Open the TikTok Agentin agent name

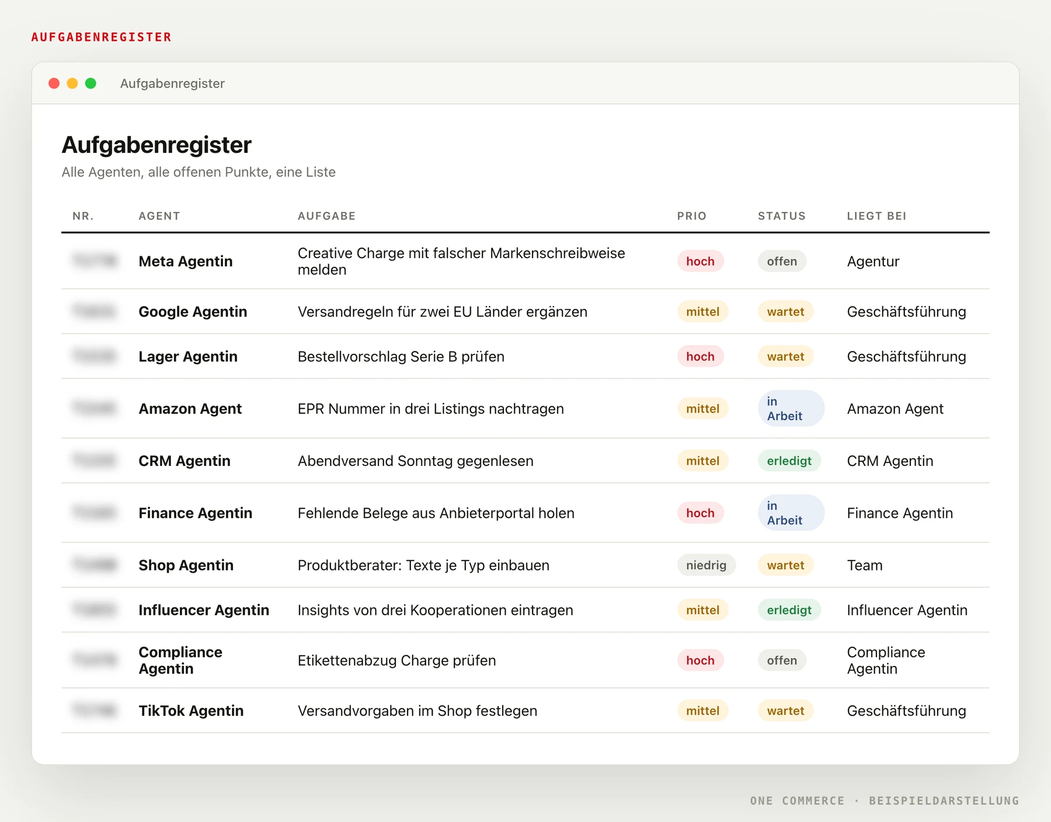pos(191,710)
